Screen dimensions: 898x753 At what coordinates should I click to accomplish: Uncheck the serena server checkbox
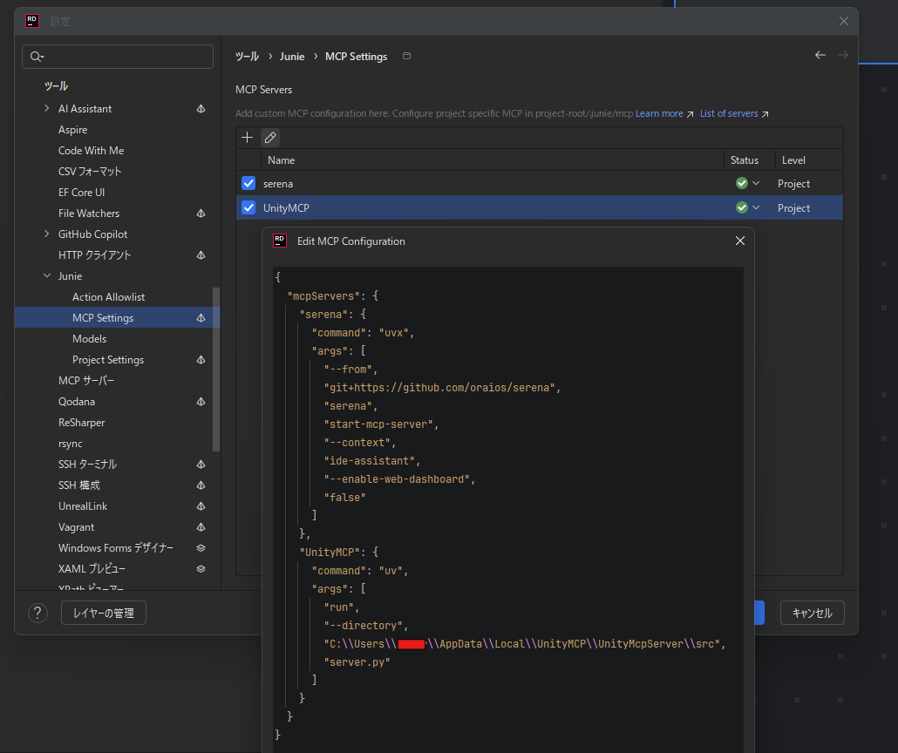click(x=248, y=184)
